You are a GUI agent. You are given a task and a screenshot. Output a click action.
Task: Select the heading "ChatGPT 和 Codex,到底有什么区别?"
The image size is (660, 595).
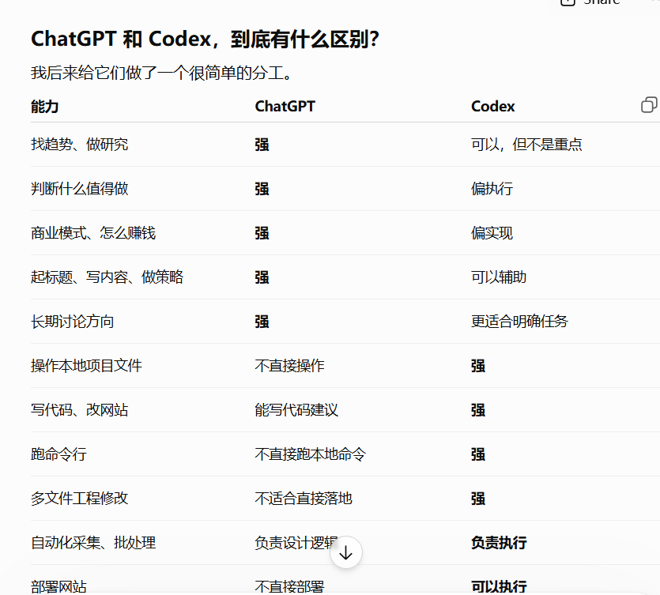click(205, 40)
